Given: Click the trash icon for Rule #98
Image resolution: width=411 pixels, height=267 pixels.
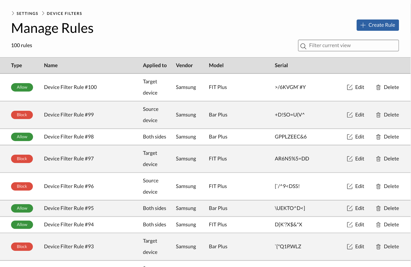Looking at the screenshot, I should [x=378, y=137].
